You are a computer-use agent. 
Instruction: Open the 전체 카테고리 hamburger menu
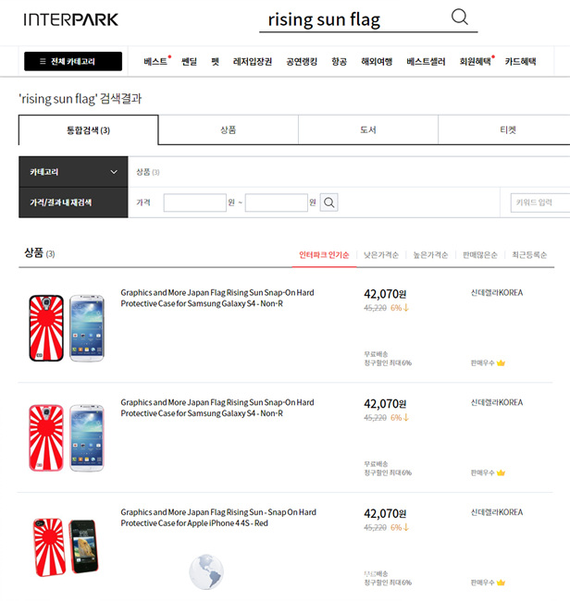click(x=73, y=61)
